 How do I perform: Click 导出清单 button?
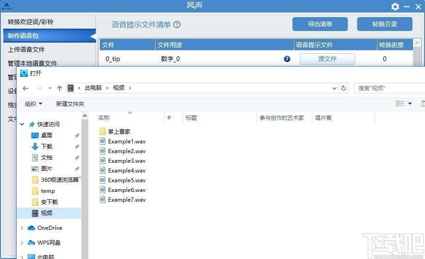tap(320, 24)
